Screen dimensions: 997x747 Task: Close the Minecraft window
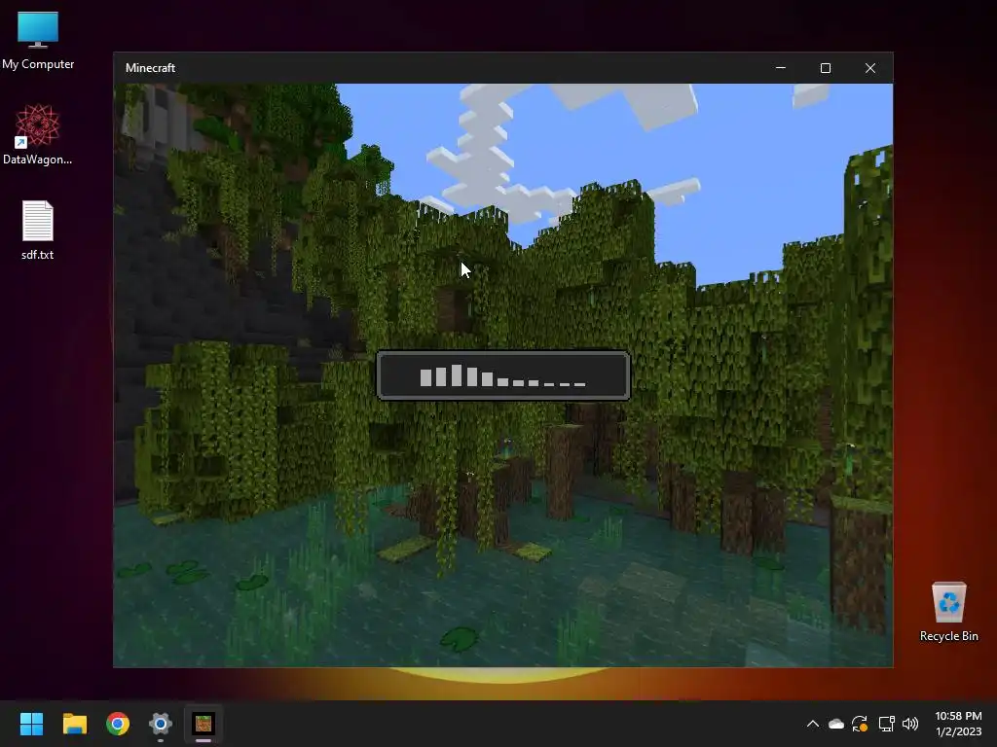[x=870, y=68]
